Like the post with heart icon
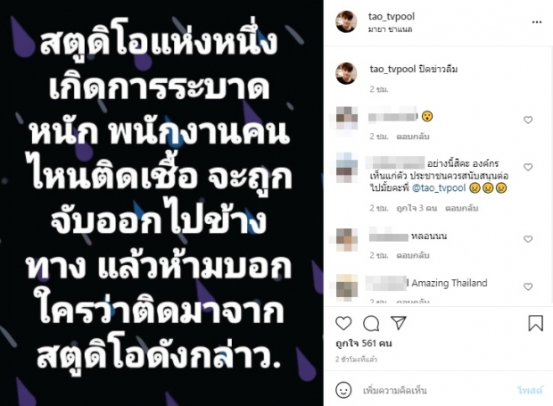553x406 pixels. 343,323
